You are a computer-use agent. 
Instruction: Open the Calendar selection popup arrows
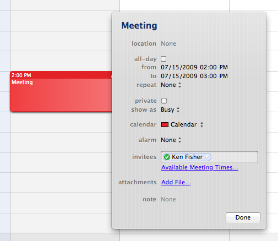click(201, 125)
